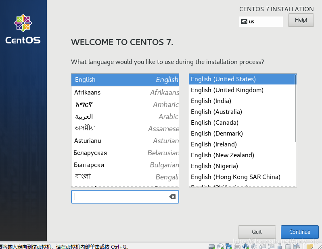Click the yellow message log note icon

(x=310, y=247)
